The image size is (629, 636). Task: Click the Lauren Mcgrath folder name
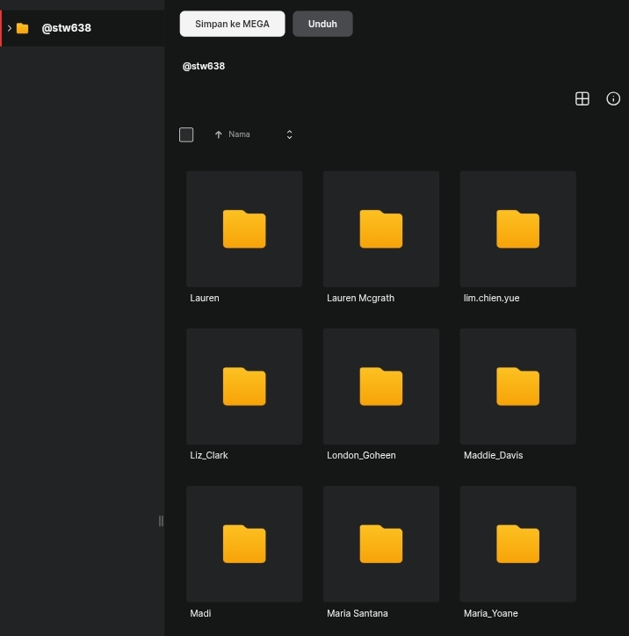click(360, 298)
